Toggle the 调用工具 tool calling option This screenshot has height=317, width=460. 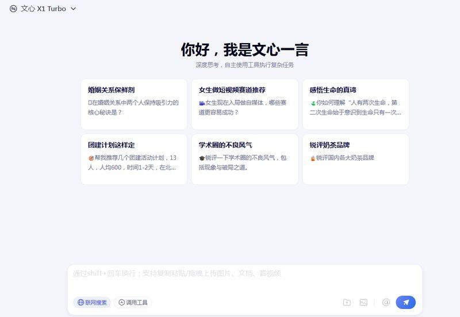(x=133, y=303)
